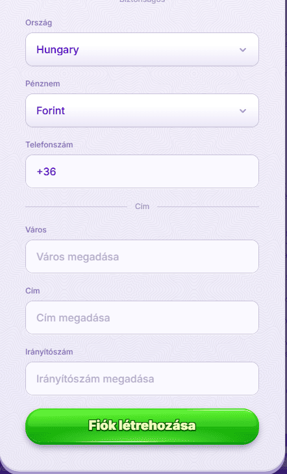Screen dimensions: 287x474
Task: Click the green Fiók létrehozása button
Action: coord(142,426)
